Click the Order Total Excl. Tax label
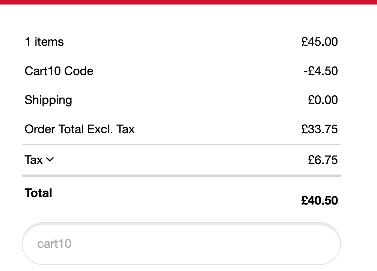 point(80,129)
